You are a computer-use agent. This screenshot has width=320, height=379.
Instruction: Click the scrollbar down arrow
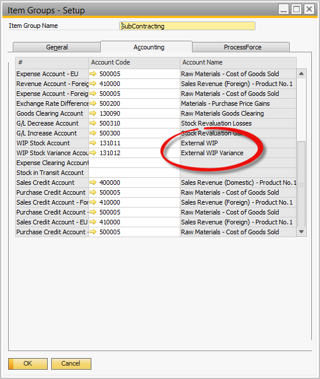[301, 231]
